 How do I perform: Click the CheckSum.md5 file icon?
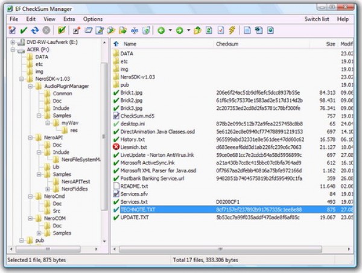[x=116, y=116]
